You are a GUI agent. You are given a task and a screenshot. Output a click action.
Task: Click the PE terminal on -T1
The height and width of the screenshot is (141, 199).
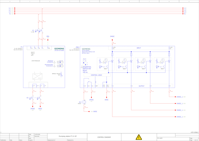tap(48, 48)
